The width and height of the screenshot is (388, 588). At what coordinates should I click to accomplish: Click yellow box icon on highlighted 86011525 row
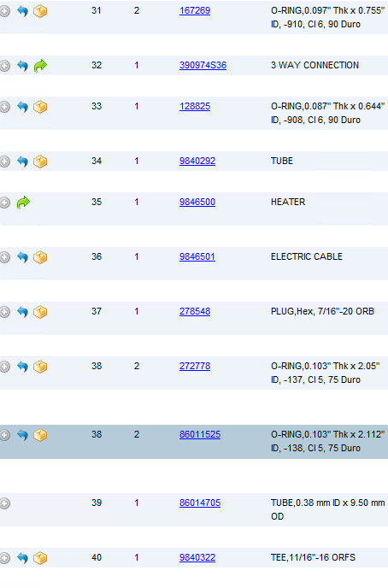40,435
